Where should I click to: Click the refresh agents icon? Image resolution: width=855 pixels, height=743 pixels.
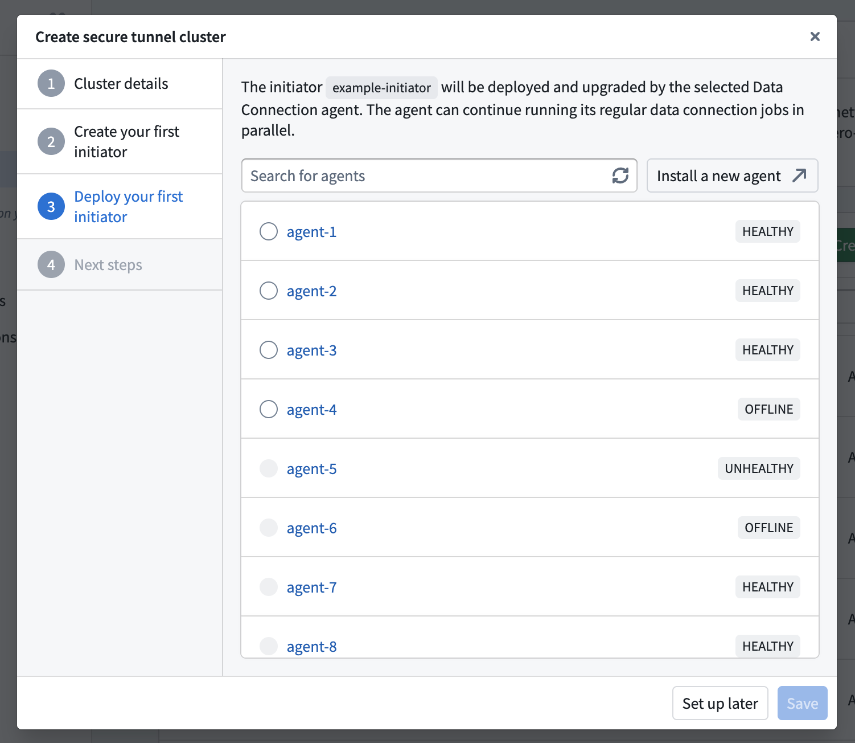(620, 175)
